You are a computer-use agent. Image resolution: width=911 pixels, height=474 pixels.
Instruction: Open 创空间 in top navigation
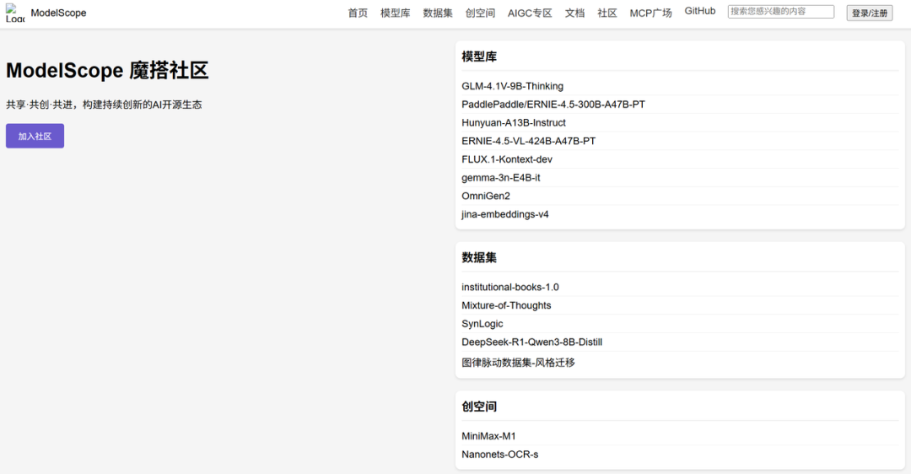pyautogui.click(x=480, y=13)
